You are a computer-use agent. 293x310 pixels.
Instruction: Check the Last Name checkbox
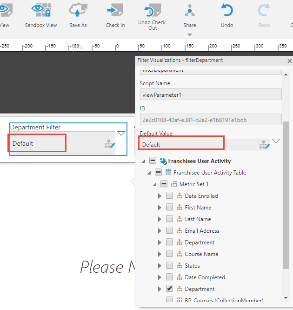click(x=169, y=219)
